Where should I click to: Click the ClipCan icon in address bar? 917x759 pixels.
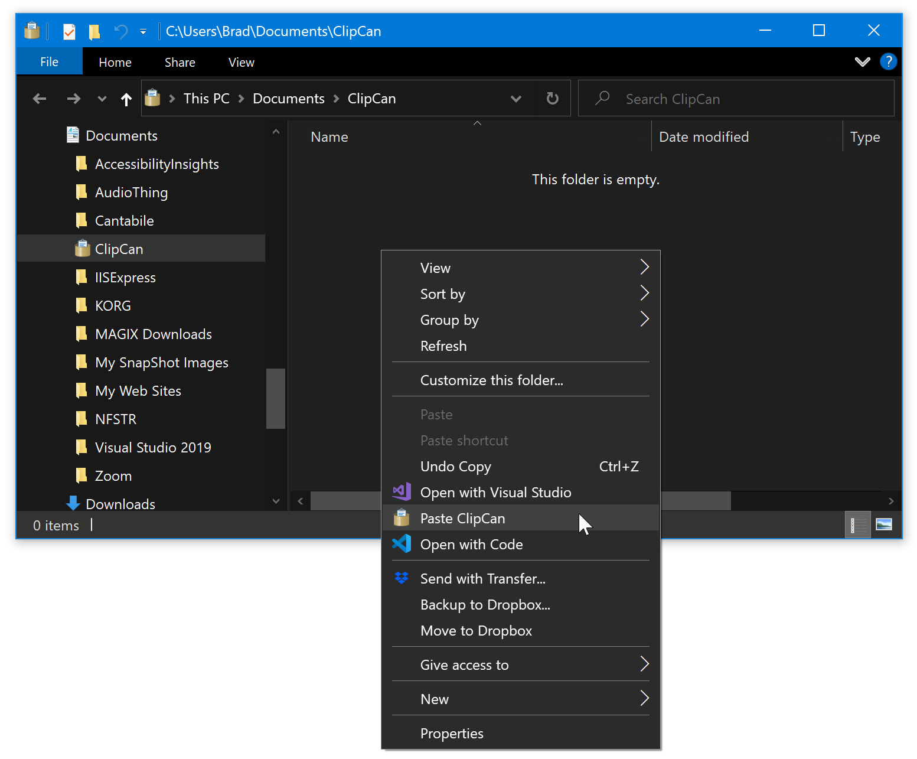click(152, 97)
